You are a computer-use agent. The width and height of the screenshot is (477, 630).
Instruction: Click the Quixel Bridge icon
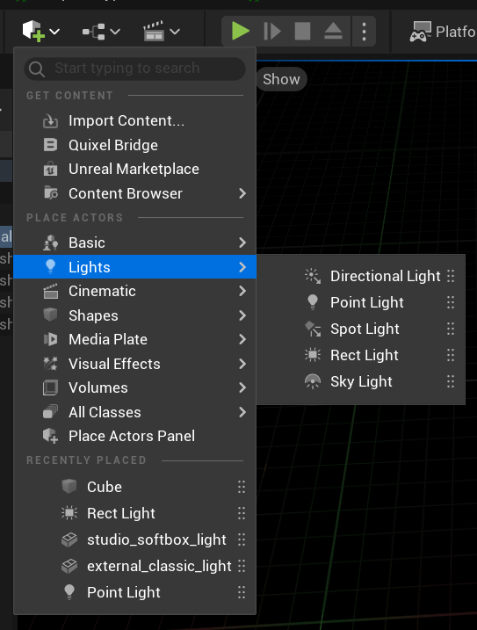click(x=50, y=145)
